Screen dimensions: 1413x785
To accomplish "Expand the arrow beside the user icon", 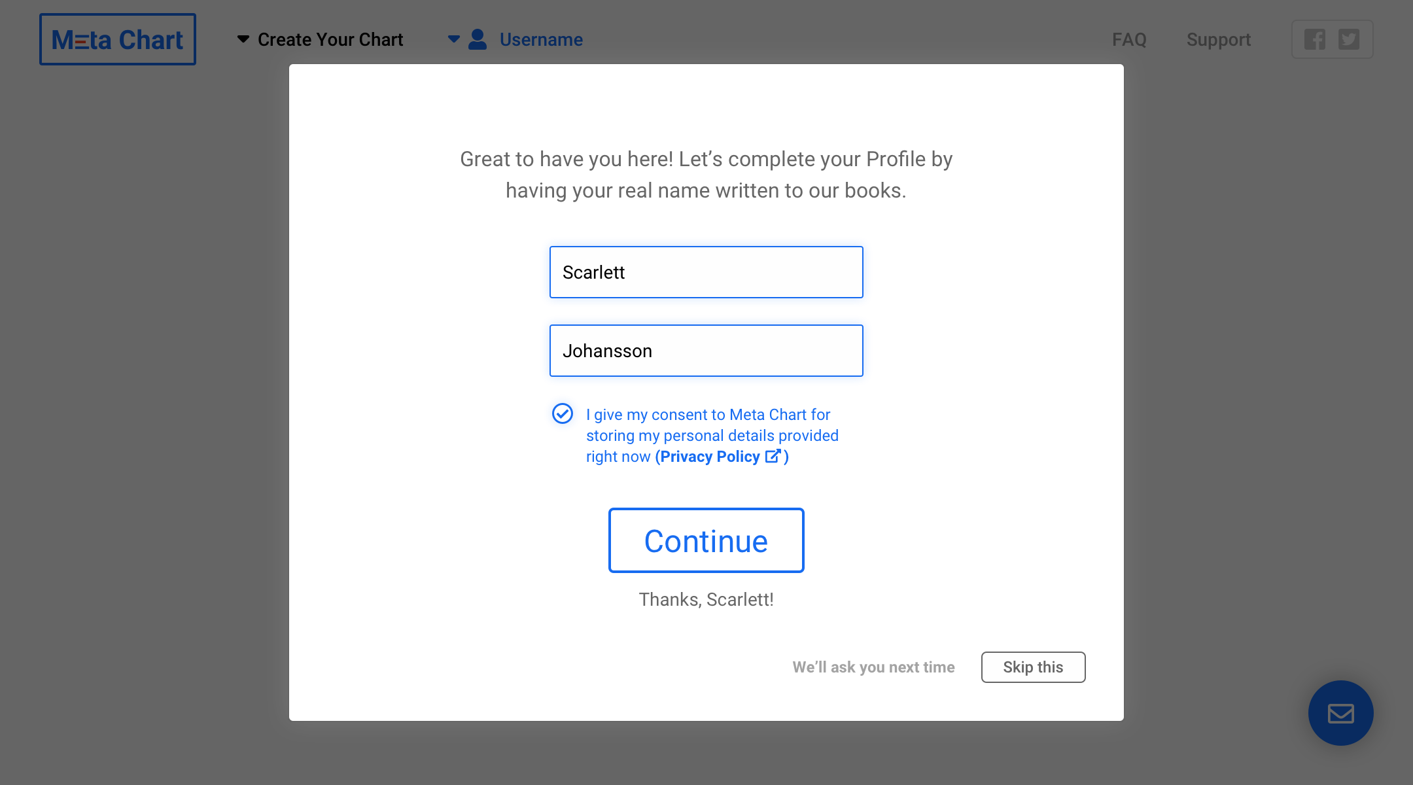I will pyautogui.click(x=453, y=39).
